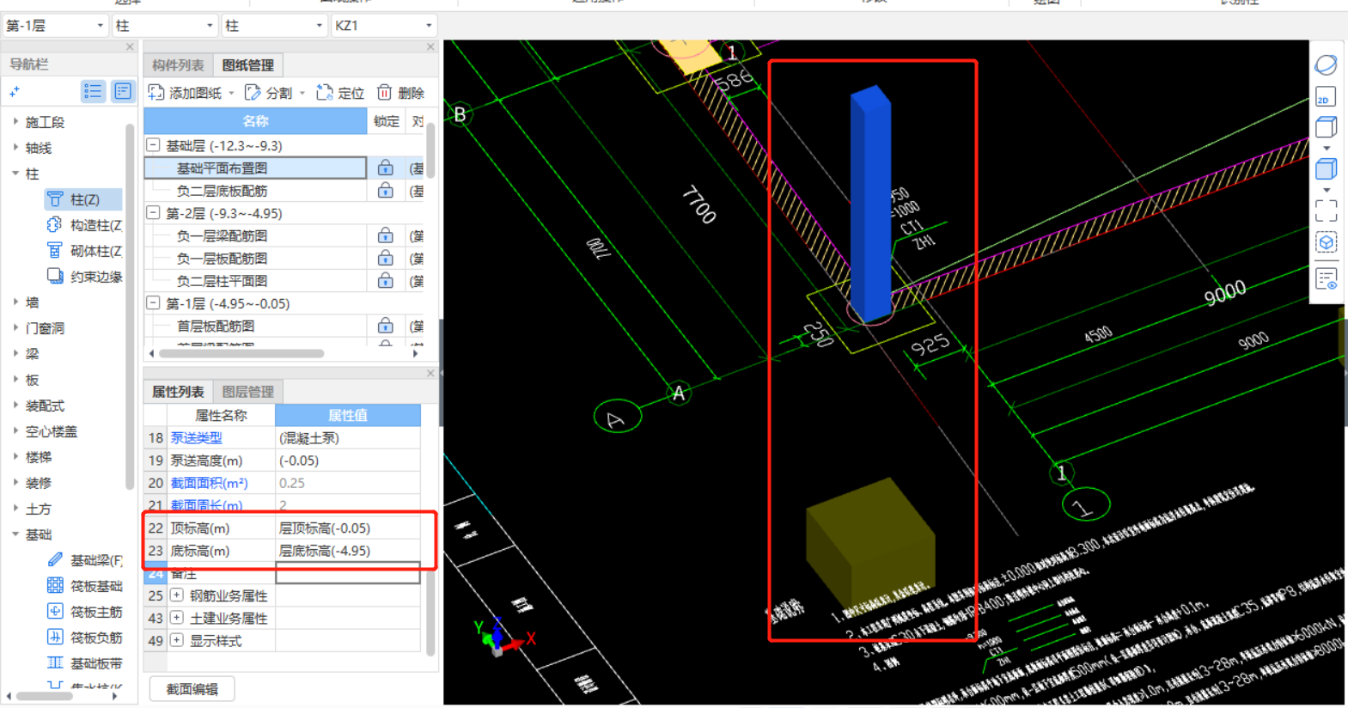Image resolution: width=1348 pixels, height=708 pixels.
Task: Switch to 图层管理 tab
Action: [x=247, y=392]
